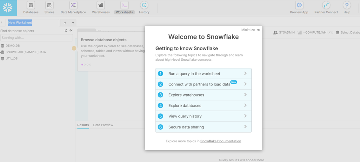Open the Snowflake Documentation link
The width and height of the screenshot is (360, 162).
click(221, 141)
